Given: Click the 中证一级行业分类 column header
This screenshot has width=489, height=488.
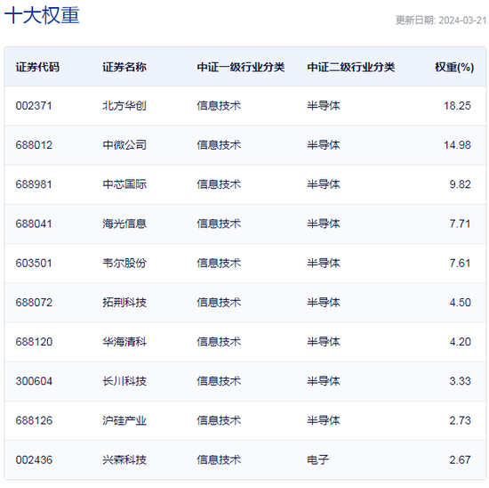Looking at the screenshot, I should pyautogui.click(x=241, y=67).
